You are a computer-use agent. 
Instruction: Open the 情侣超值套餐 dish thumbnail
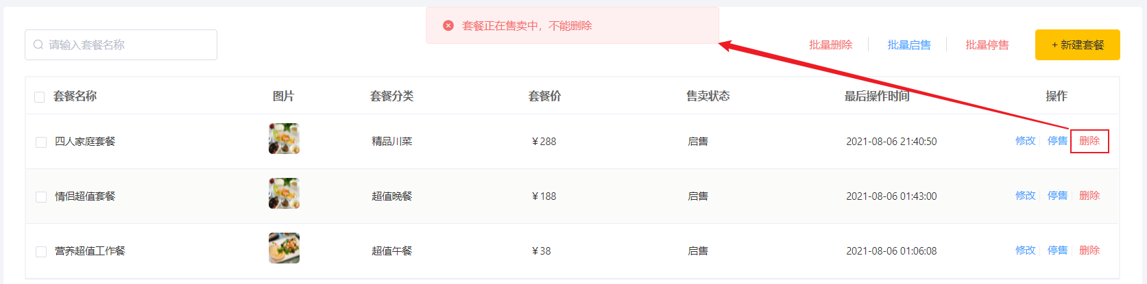click(284, 193)
